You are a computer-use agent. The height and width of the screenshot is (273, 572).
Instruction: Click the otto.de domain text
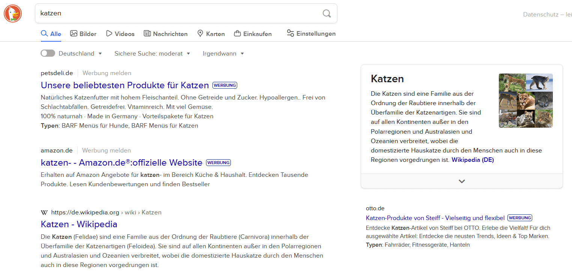pyautogui.click(x=375, y=208)
